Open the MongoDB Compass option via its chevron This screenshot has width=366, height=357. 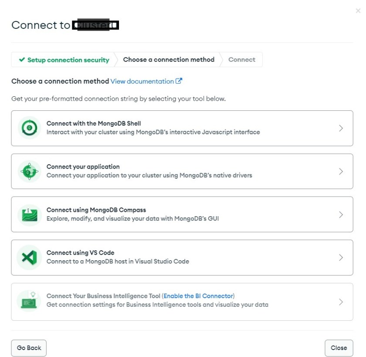point(341,214)
